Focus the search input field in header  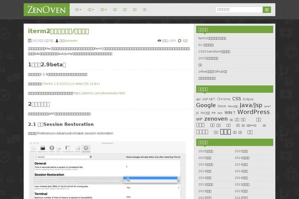click(x=239, y=10)
